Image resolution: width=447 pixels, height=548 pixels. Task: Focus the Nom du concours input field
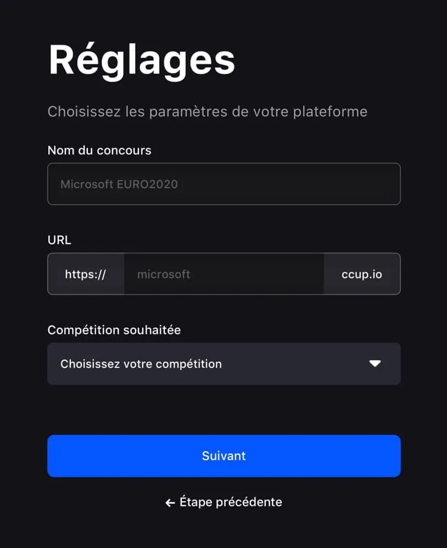[x=223, y=184]
